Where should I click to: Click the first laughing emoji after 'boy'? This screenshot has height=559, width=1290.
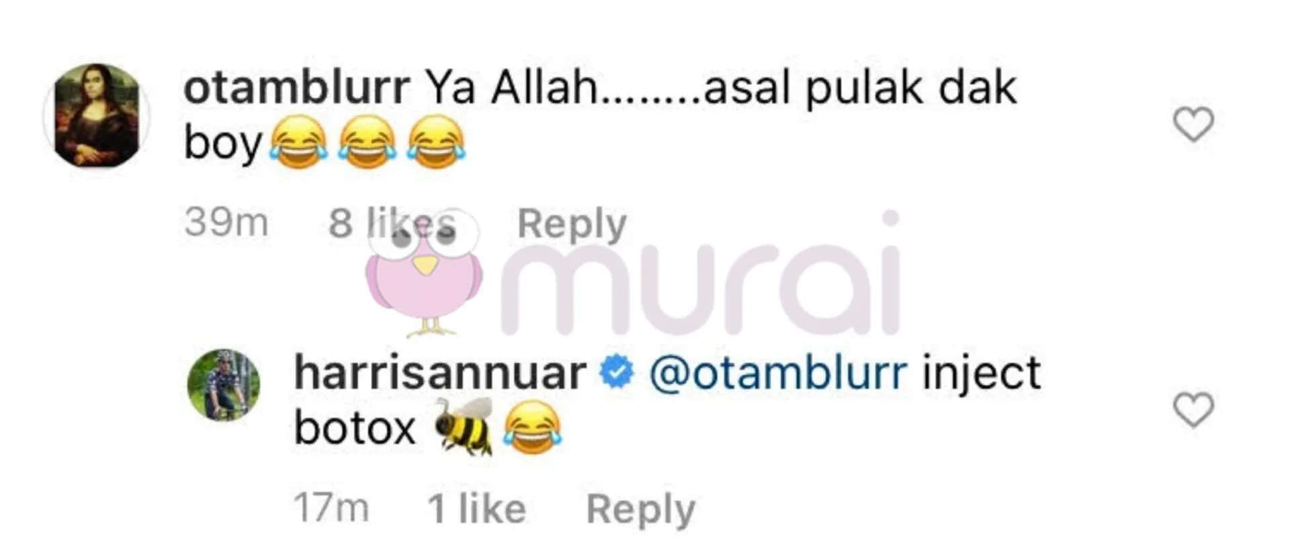point(298,141)
